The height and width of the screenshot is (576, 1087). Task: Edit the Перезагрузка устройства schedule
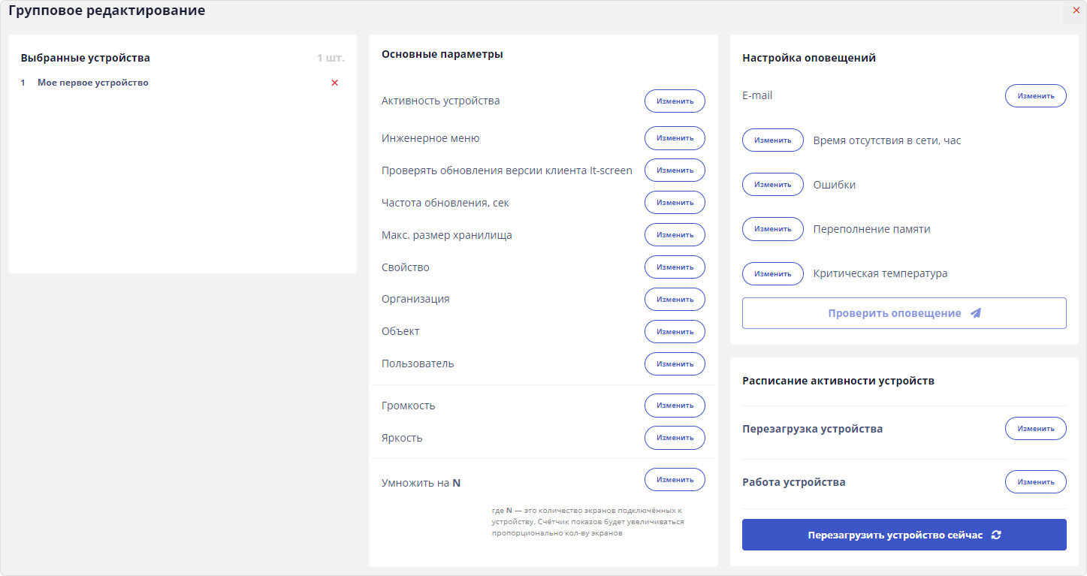click(x=1035, y=429)
